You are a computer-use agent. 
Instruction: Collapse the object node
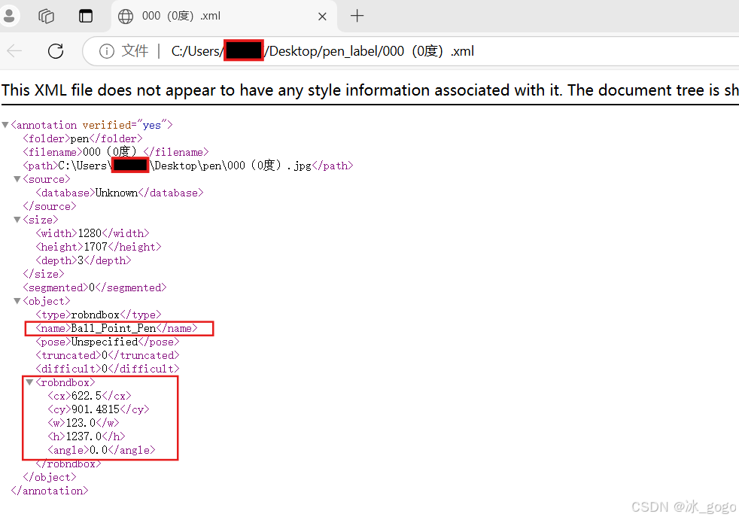17,301
